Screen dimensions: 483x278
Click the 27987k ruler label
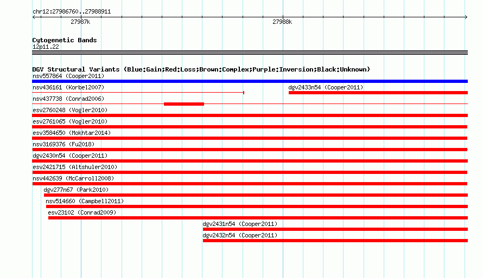point(80,22)
